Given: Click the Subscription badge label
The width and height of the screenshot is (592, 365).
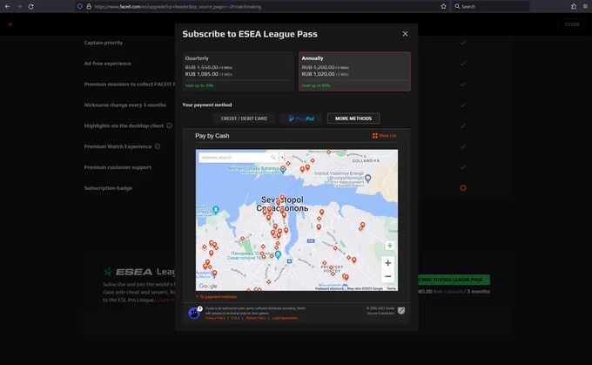Looking at the screenshot, I should point(108,188).
